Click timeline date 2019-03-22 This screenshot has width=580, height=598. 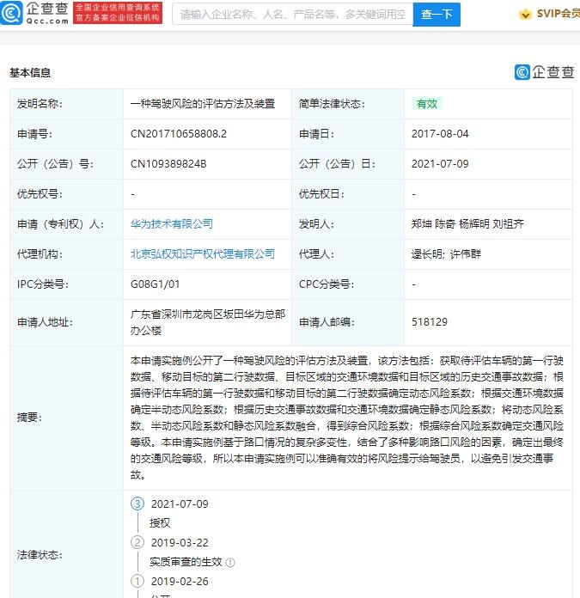coord(180,542)
